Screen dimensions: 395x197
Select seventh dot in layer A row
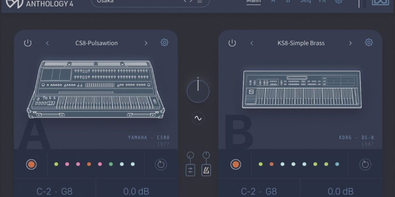tap(122, 164)
